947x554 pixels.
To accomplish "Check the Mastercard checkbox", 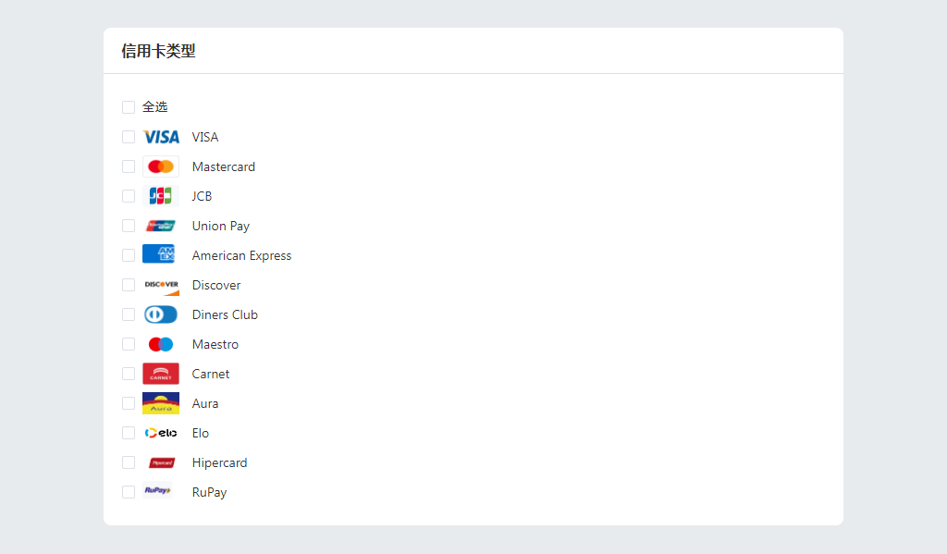I will (x=129, y=166).
